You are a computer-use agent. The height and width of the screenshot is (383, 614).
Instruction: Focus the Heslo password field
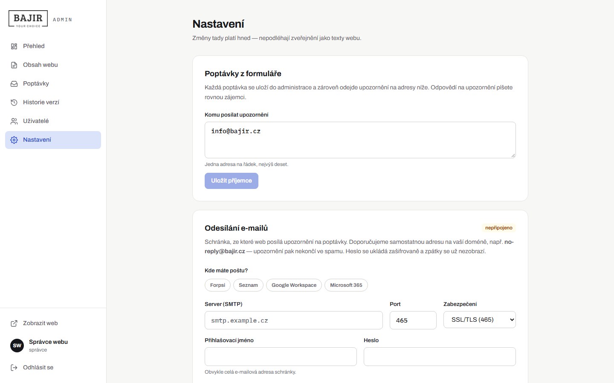pyautogui.click(x=440, y=357)
